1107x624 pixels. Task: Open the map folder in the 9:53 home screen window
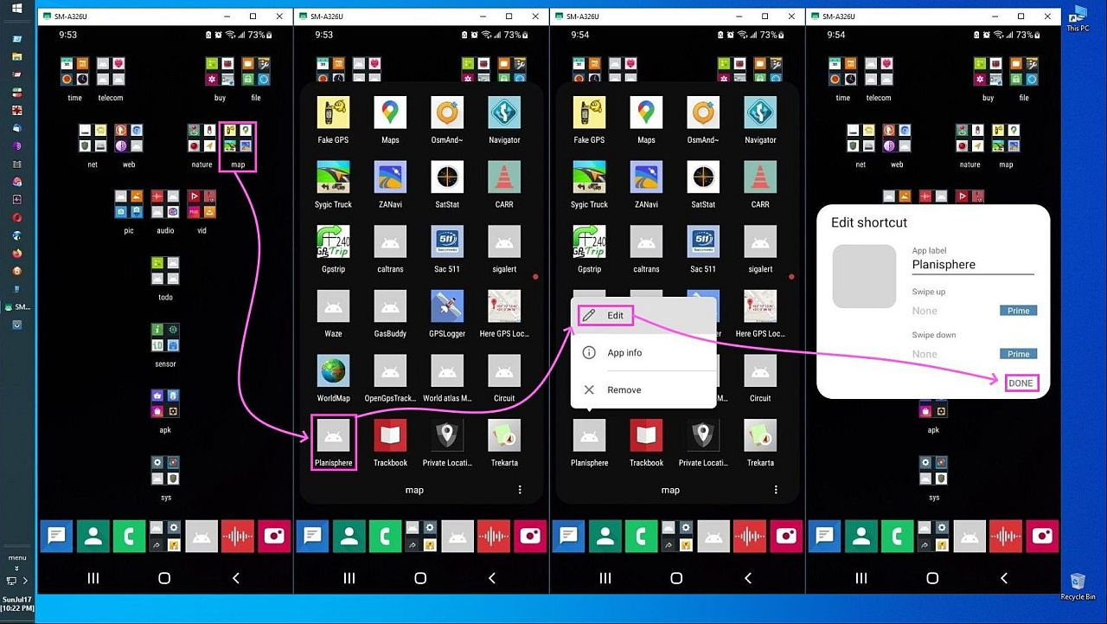click(238, 138)
